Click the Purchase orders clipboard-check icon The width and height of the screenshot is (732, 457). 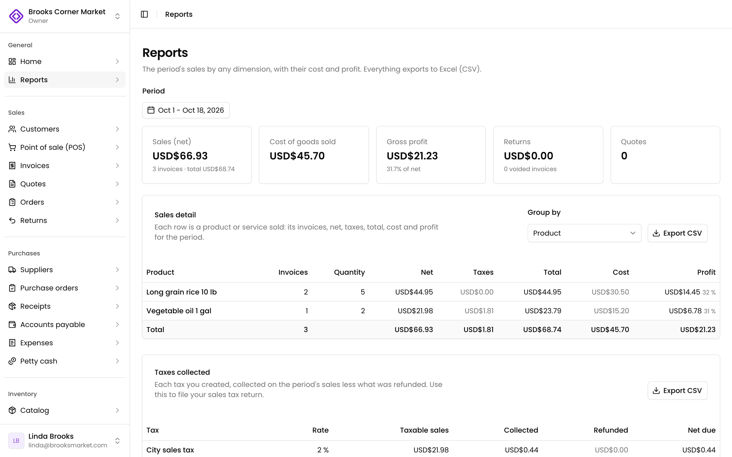click(12, 288)
